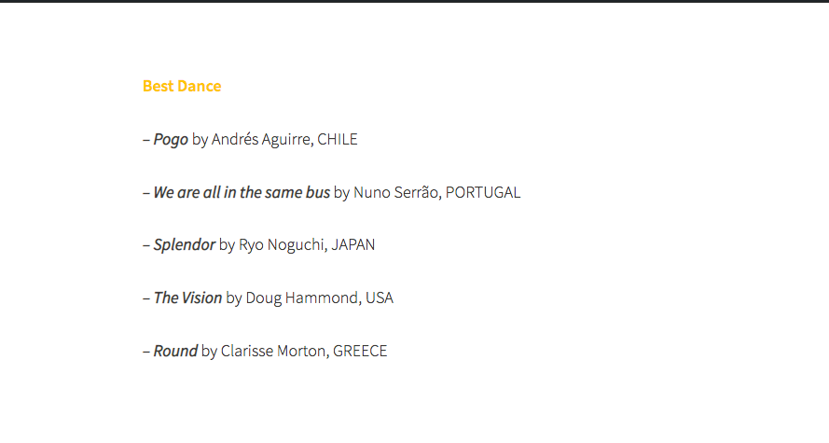Click We are all in the same bus title
The image size is (829, 443).
point(242,192)
